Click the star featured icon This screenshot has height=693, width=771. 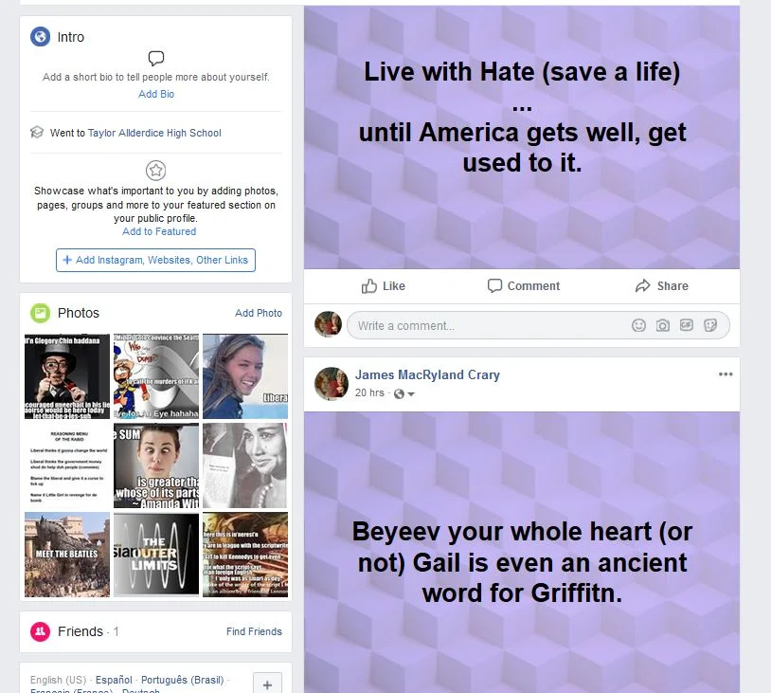[156, 171]
